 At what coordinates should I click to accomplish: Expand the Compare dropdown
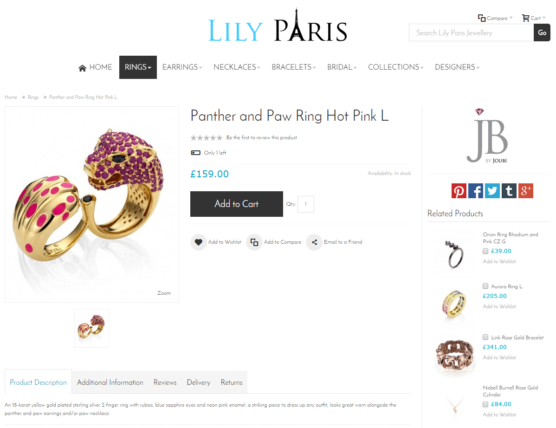(x=495, y=18)
